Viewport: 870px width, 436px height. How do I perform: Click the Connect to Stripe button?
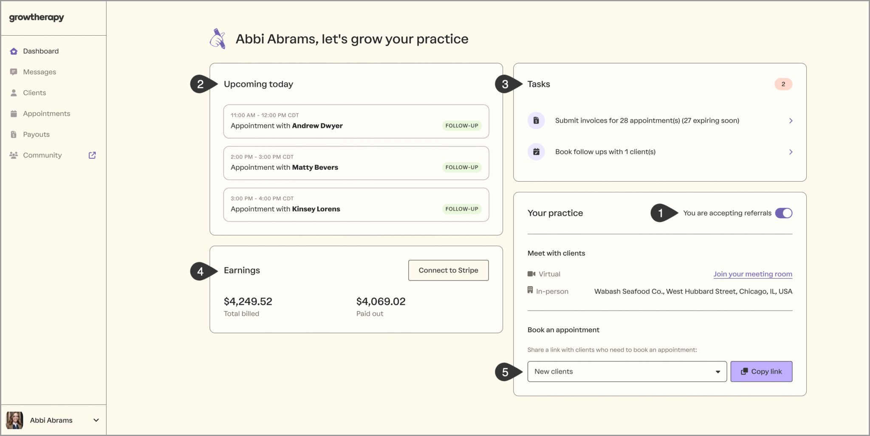click(x=448, y=270)
